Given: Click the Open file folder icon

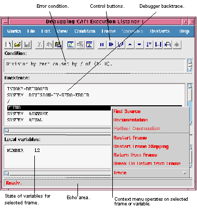Looking at the screenshot, I should [18, 45].
